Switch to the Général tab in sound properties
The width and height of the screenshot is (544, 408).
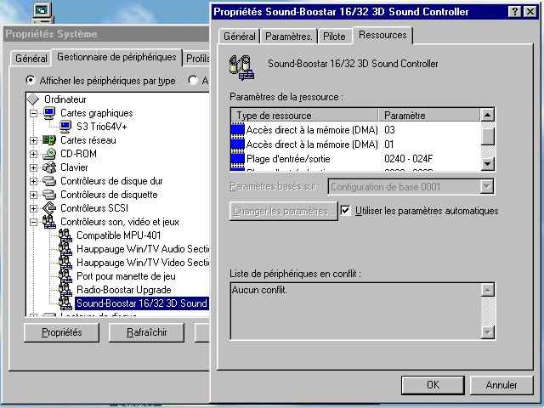240,36
